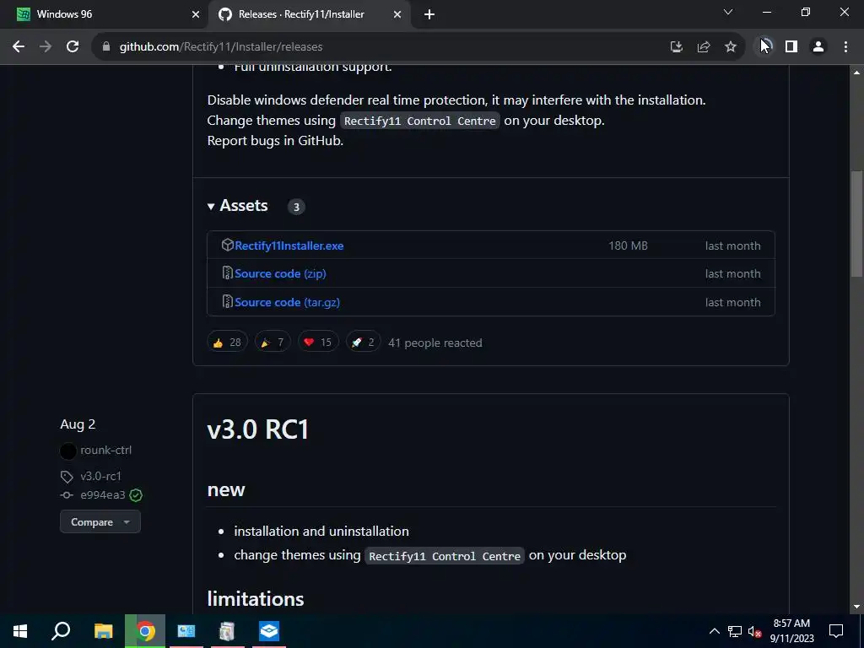
Task: Open the Chrome profile menu
Action: 818,47
